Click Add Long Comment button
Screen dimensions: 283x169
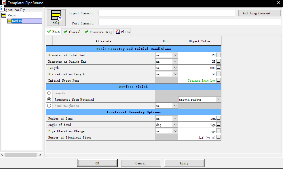click(x=259, y=13)
